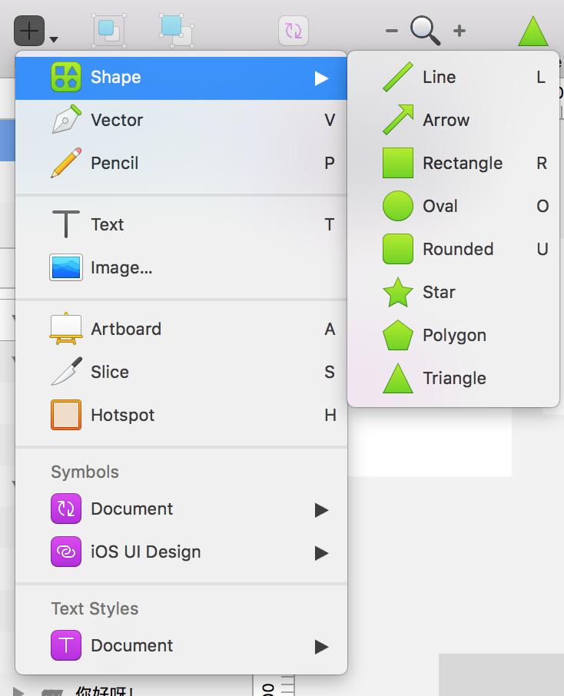The height and width of the screenshot is (696, 564).
Task: Select the Text tool
Action: [107, 224]
